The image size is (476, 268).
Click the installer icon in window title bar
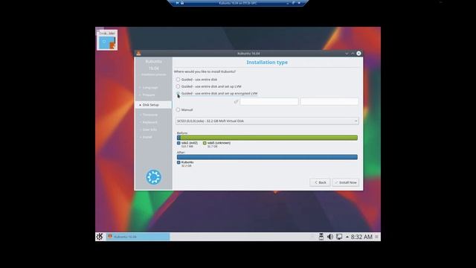139,54
